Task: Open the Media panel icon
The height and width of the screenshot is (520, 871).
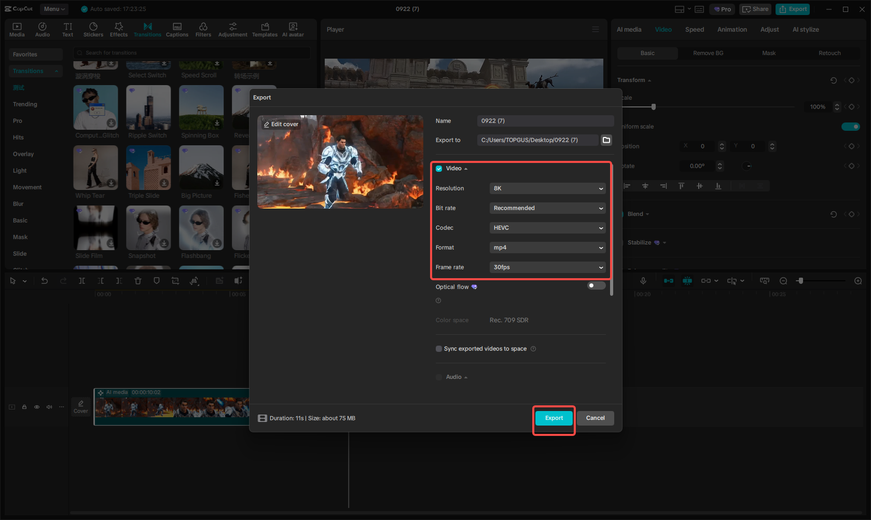Action: click(17, 30)
